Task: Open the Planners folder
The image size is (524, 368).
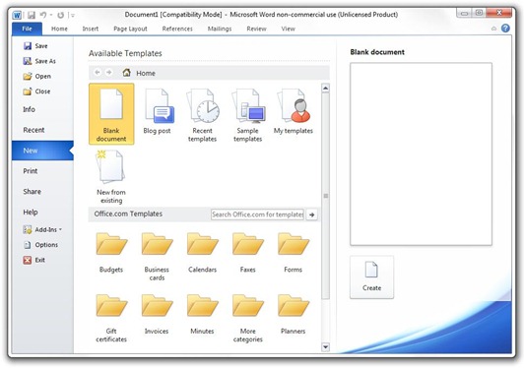Action: pos(294,314)
